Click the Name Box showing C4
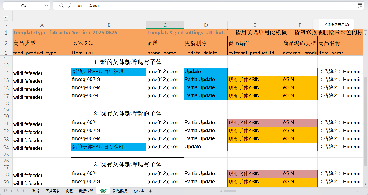Screen dimensions: 368x195 pyautogui.click(x=23, y=6)
